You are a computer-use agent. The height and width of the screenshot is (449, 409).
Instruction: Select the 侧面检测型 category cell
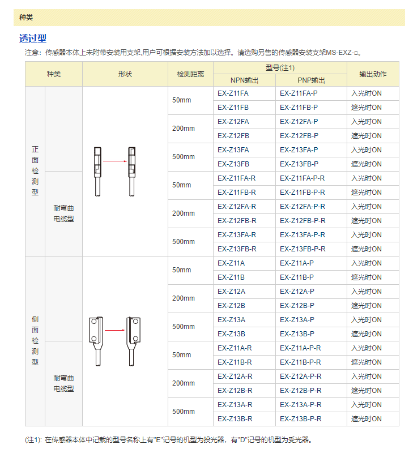click(35, 341)
